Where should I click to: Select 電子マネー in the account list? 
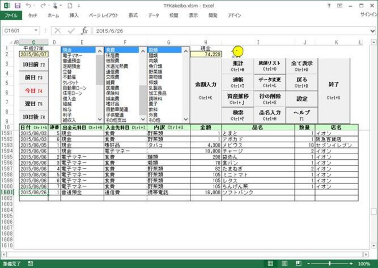(x=79, y=55)
